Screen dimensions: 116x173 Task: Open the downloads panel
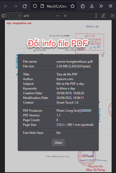[92, 6]
